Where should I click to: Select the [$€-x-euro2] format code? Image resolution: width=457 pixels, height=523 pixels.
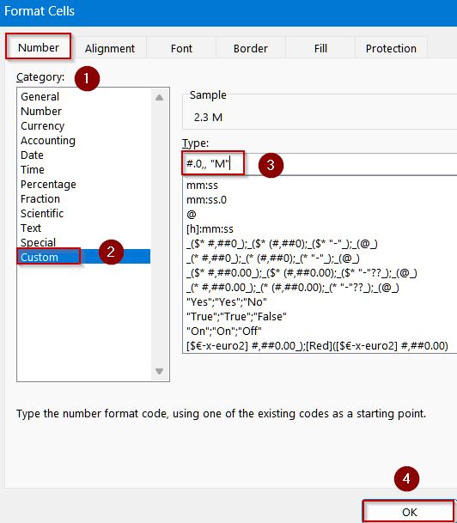coord(317,346)
